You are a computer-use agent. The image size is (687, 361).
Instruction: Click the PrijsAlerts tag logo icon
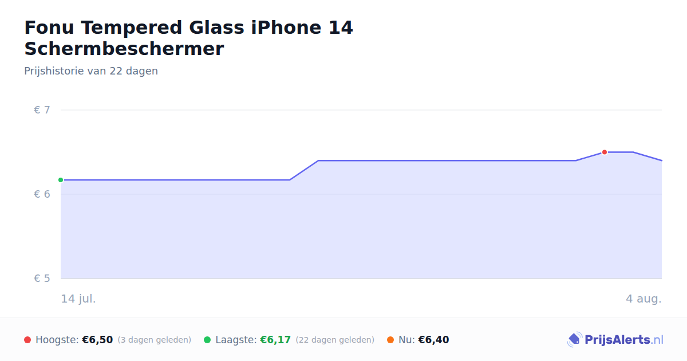coord(574,340)
